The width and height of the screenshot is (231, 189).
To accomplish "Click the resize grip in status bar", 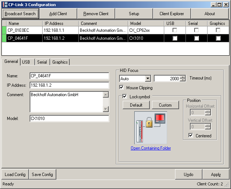I will coord(227,185).
